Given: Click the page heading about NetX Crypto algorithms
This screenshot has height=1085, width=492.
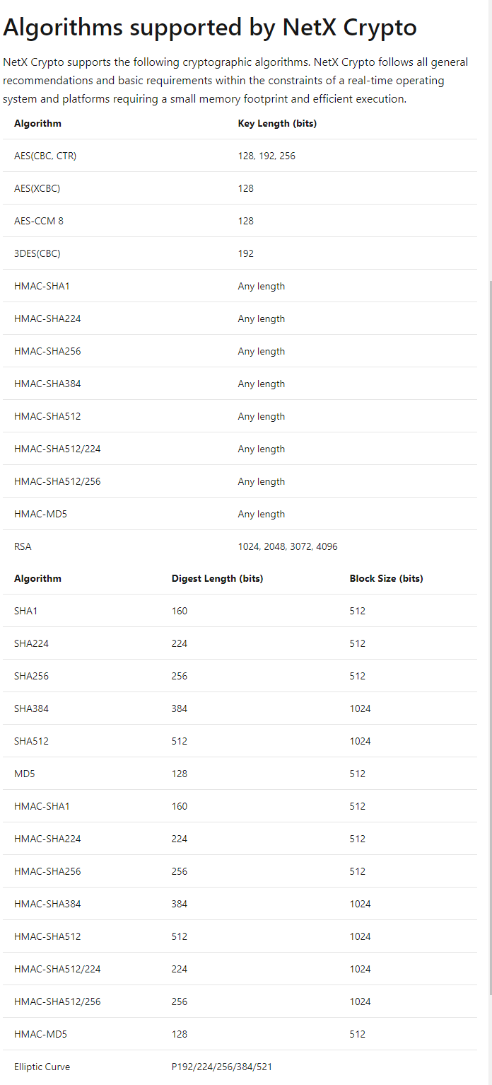Looking at the screenshot, I should coord(210,28).
